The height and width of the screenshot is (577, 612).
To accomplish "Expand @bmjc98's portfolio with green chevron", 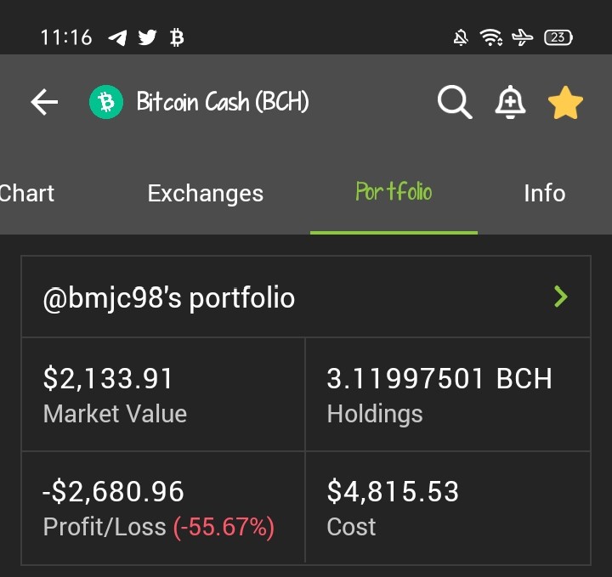I will (x=561, y=297).
